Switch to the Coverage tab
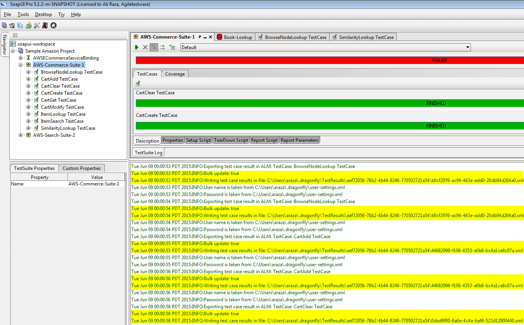Viewport: 524px width, 325px height. point(175,74)
